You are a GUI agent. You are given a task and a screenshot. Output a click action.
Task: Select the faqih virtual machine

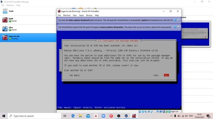pos(28,20)
